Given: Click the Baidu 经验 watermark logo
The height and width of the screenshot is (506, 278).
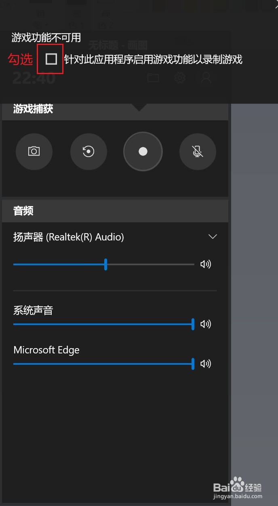Looking at the screenshot, I should click(238, 491).
